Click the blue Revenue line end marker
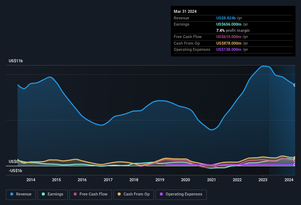This screenshot has width=301, height=205. coord(295,85)
